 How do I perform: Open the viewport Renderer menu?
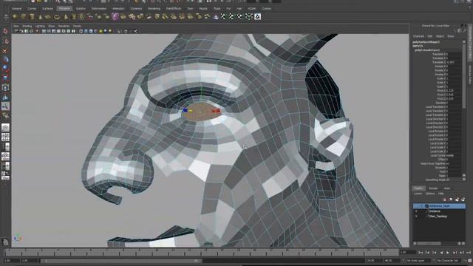64,27
